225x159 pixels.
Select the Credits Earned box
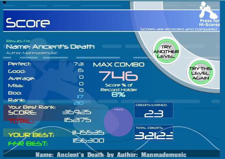click(154, 110)
